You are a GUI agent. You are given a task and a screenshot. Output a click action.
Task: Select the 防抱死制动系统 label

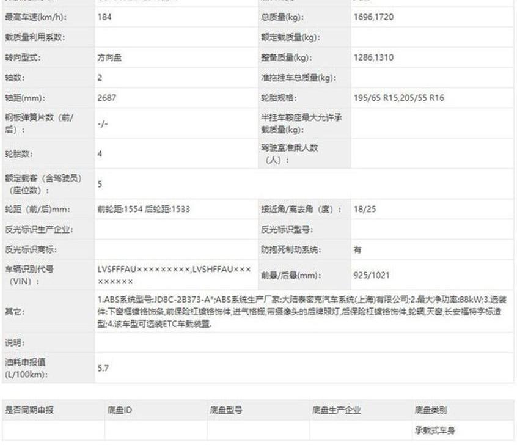[291, 250]
